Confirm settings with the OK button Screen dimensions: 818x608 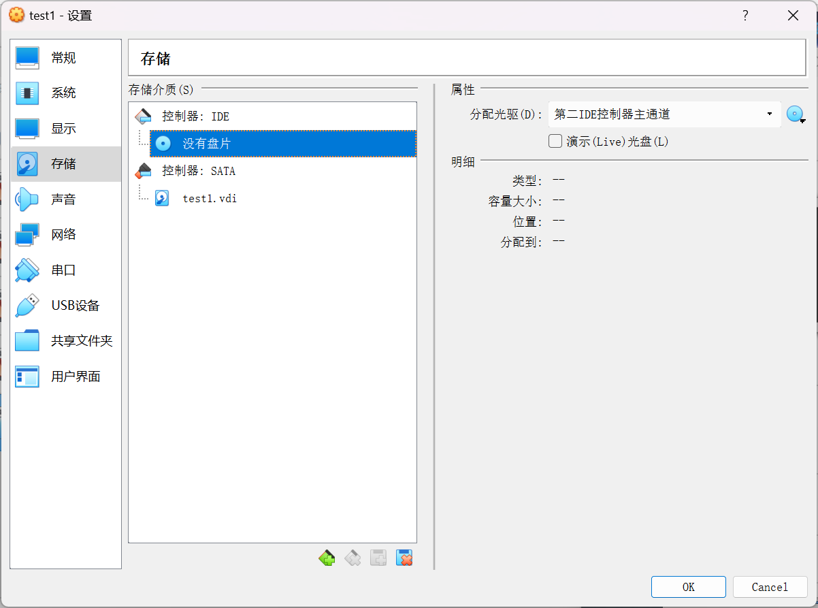pos(689,587)
